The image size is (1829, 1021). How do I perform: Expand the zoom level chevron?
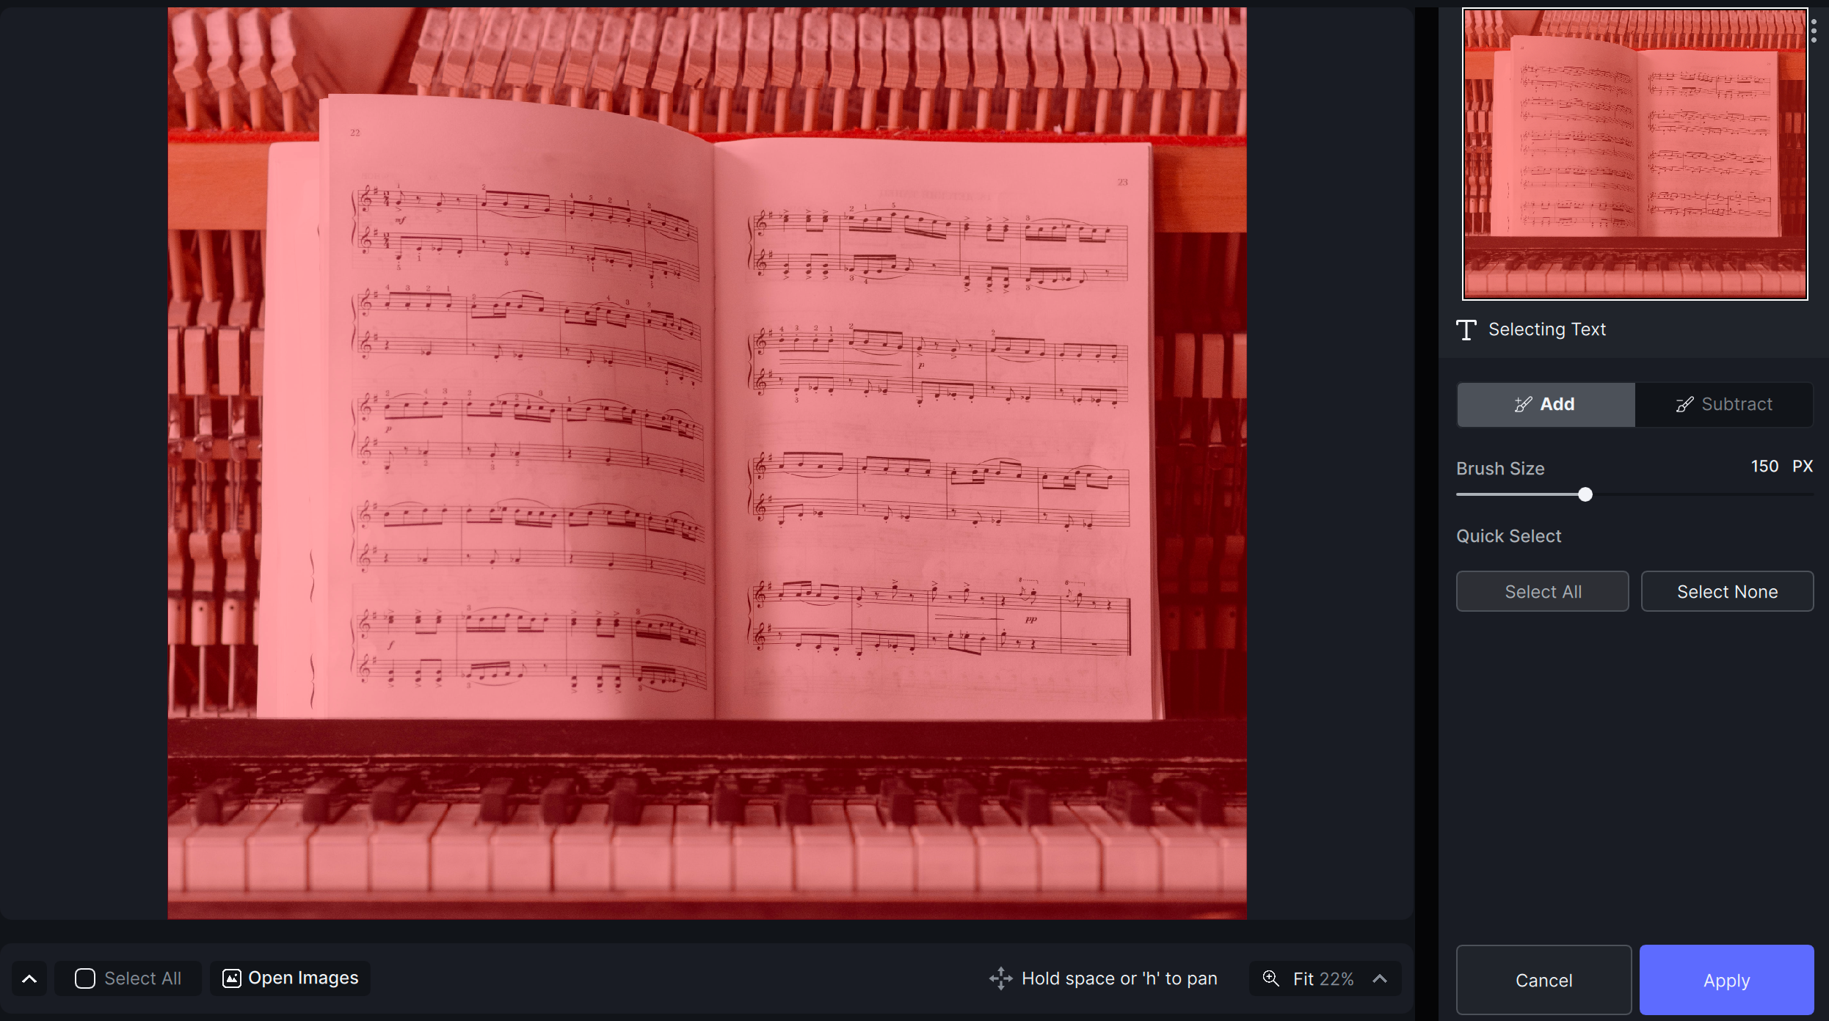pos(1380,978)
